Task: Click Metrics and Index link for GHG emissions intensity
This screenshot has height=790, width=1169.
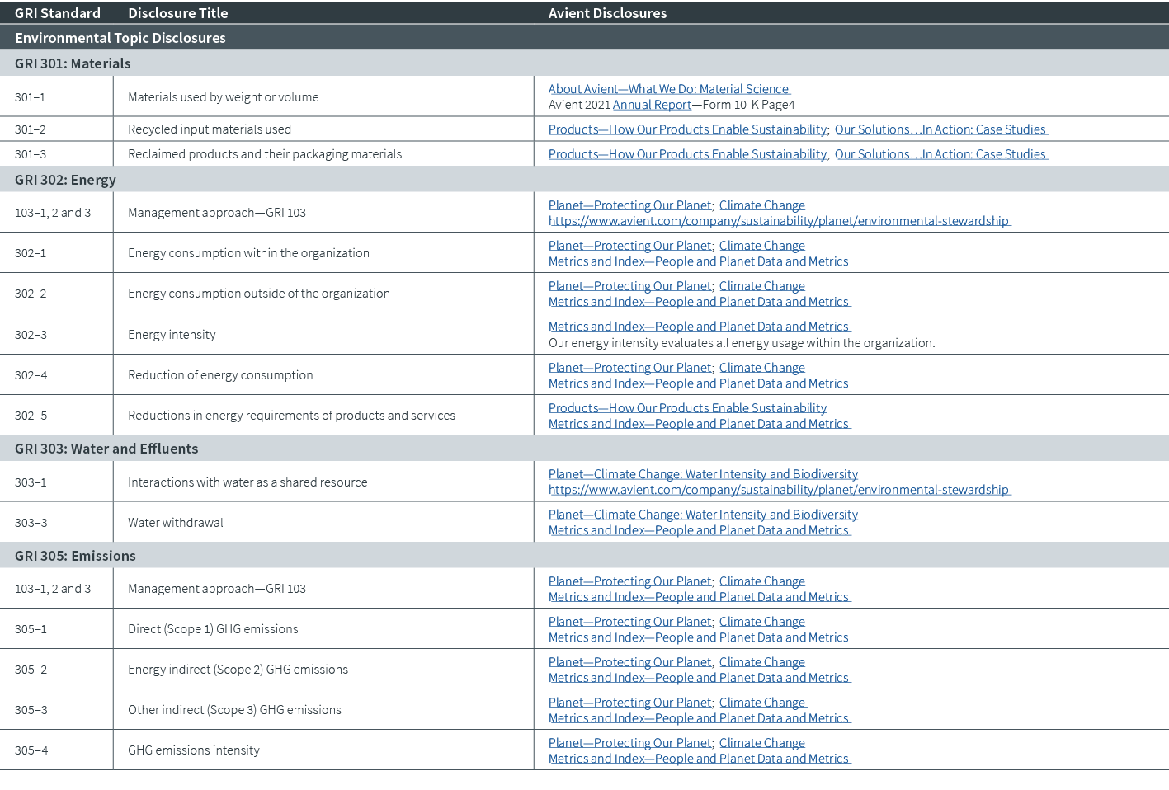Action: pyautogui.click(x=699, y=758)
